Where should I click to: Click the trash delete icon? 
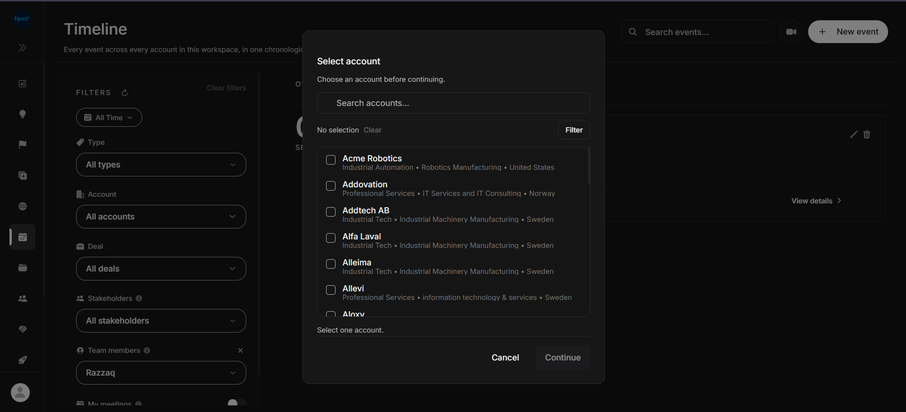point(867,134)
